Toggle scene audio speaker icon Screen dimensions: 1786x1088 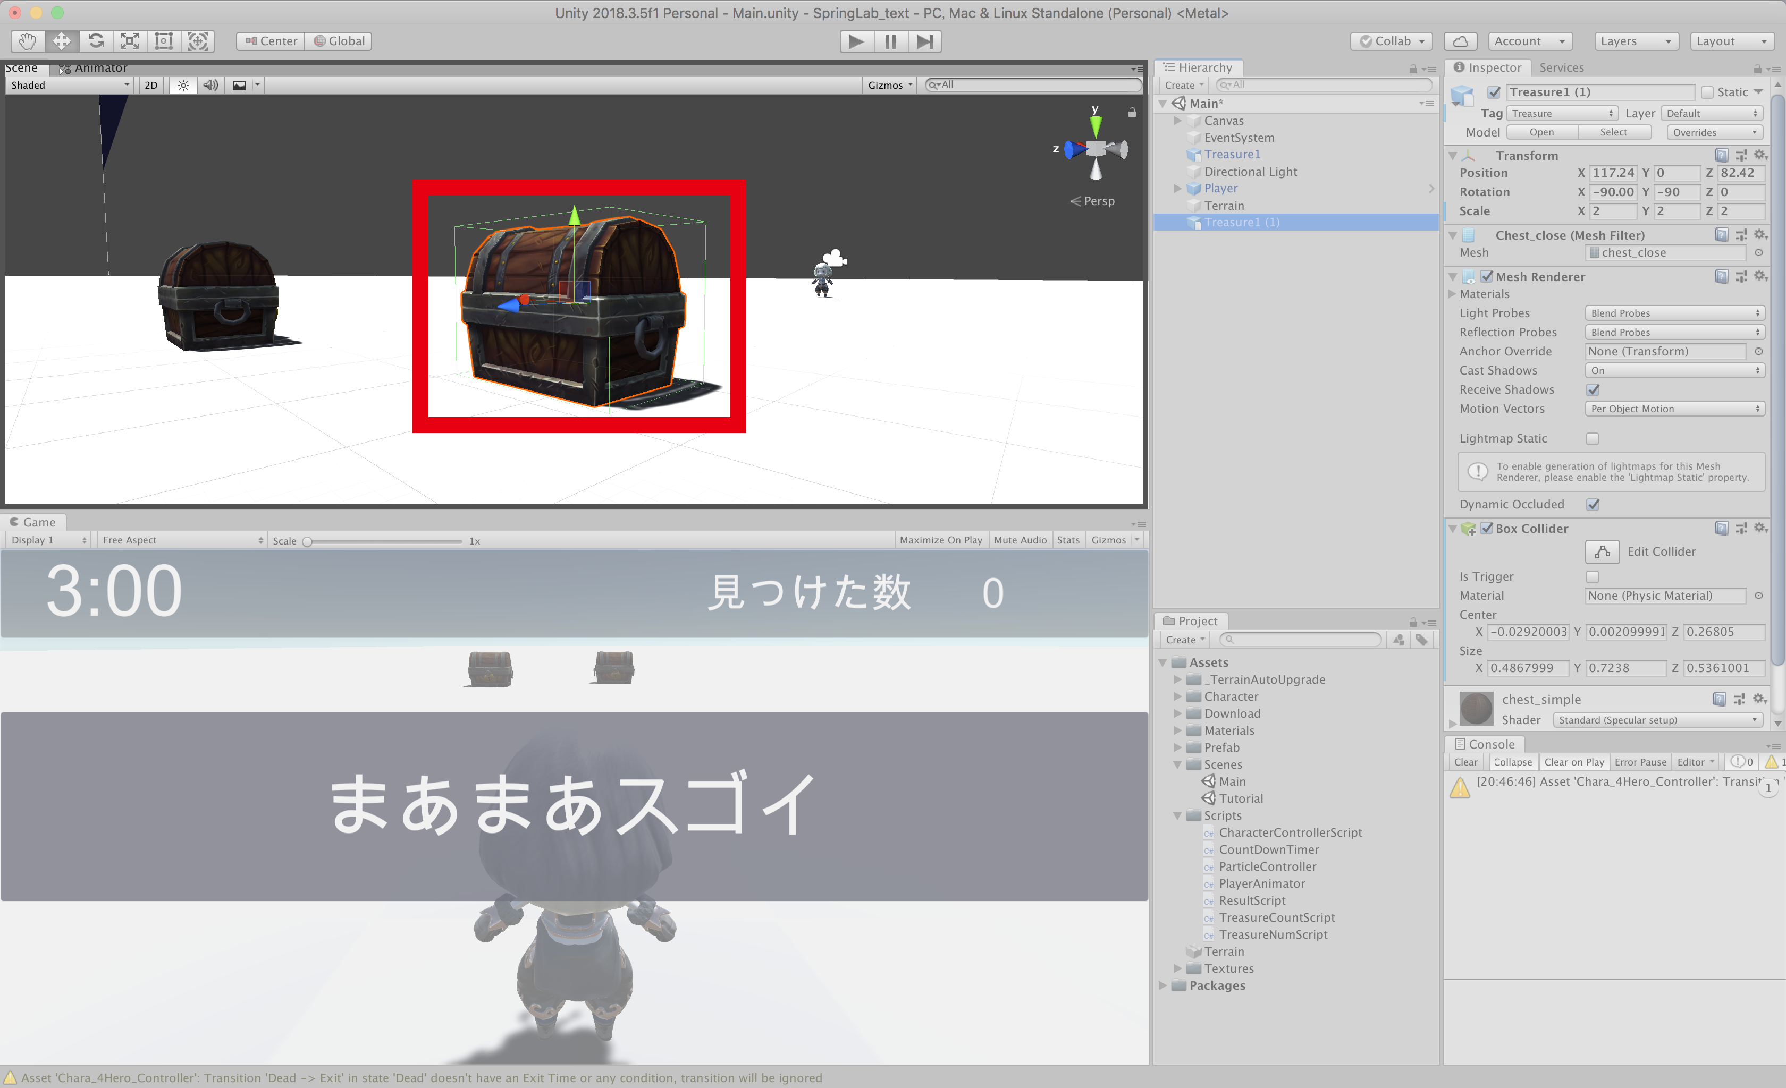pyautogui.click(x=210, y=86)
